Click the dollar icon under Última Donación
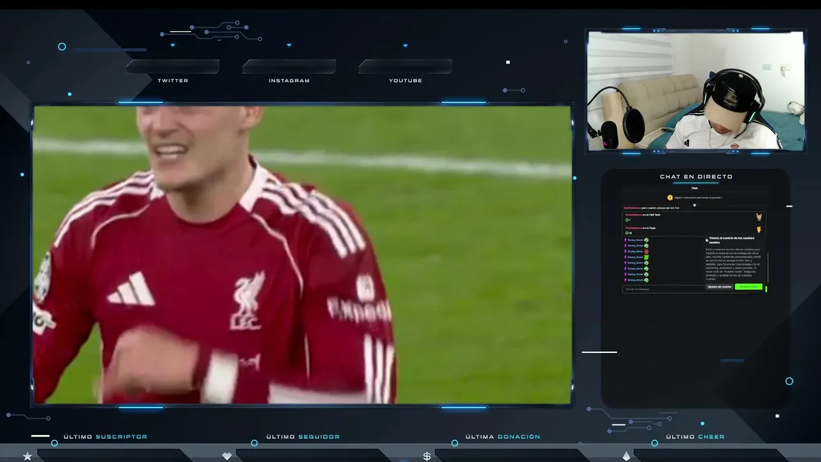Screen dimensions: 821x462 (x=427, y=456)
